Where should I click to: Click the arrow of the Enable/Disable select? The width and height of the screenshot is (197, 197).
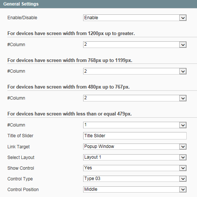point(183,18)
